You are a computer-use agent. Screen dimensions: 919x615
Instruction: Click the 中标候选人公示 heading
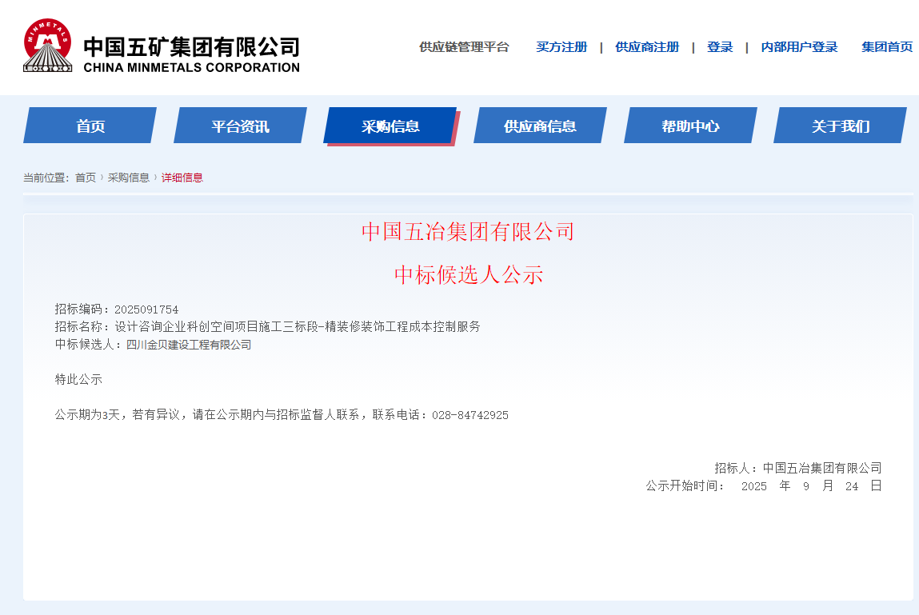pos(469,274)
